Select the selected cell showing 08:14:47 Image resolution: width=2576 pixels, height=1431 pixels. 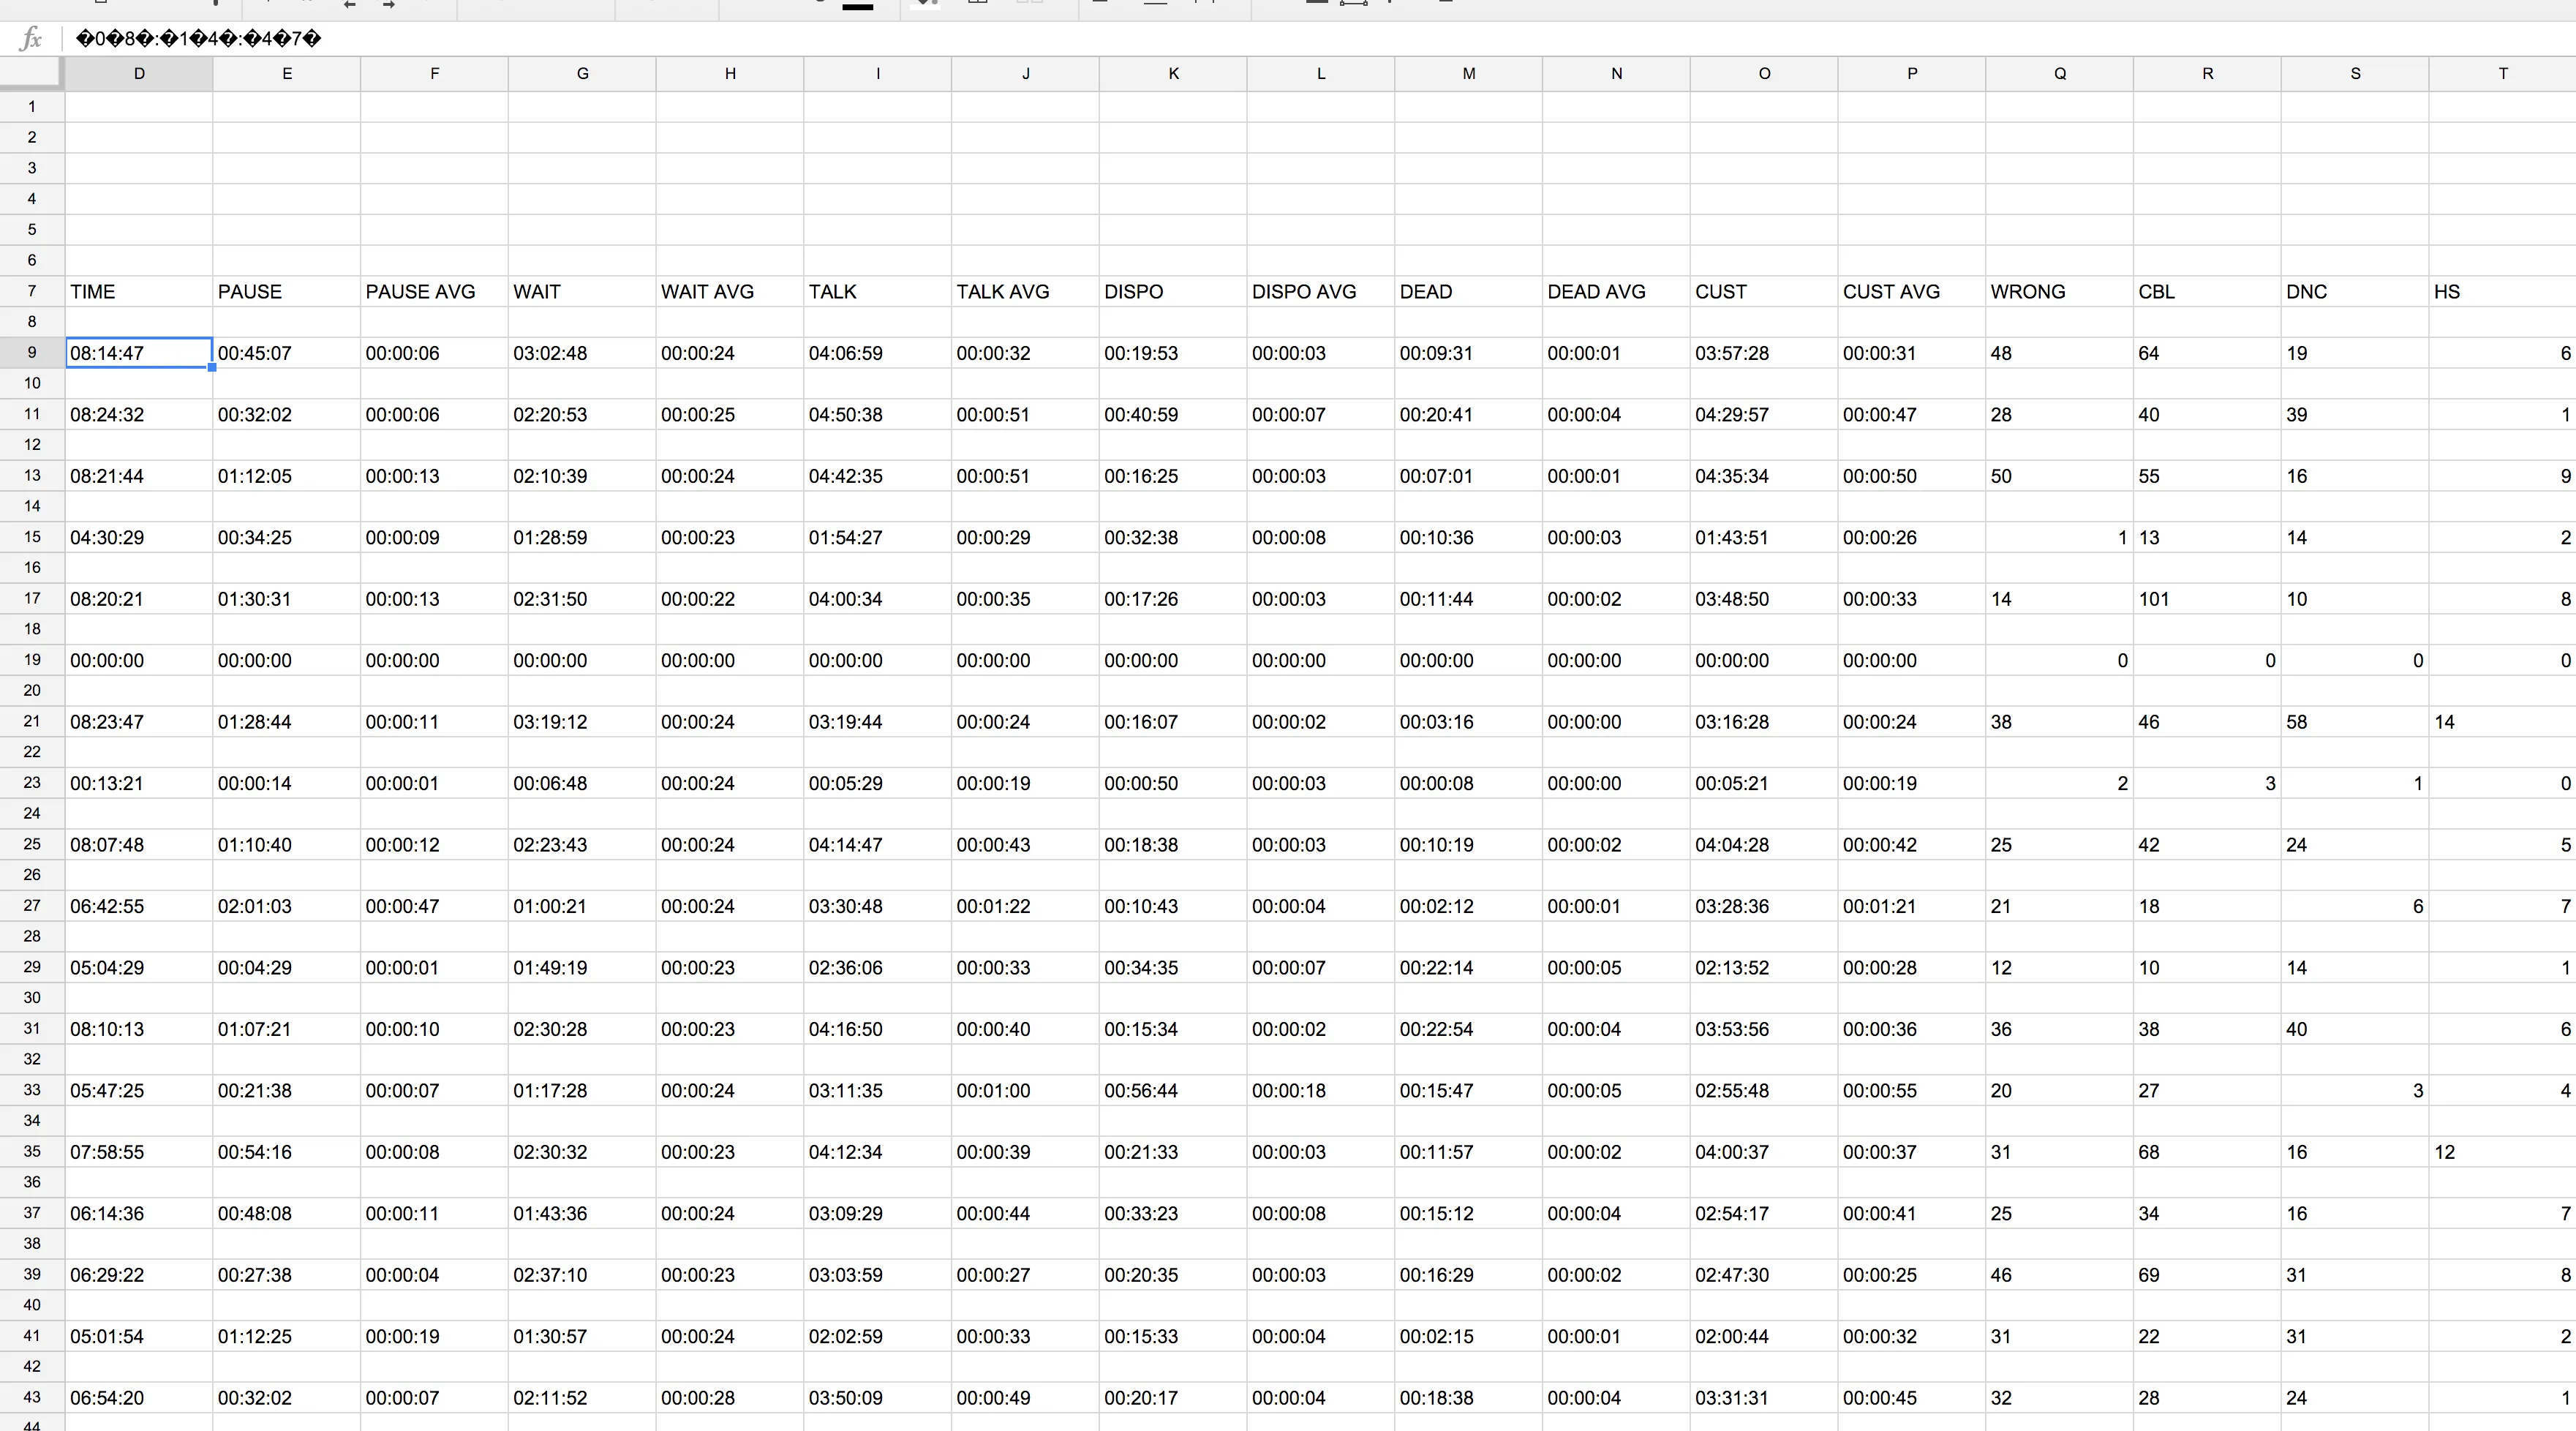click(x=139, y=353)
